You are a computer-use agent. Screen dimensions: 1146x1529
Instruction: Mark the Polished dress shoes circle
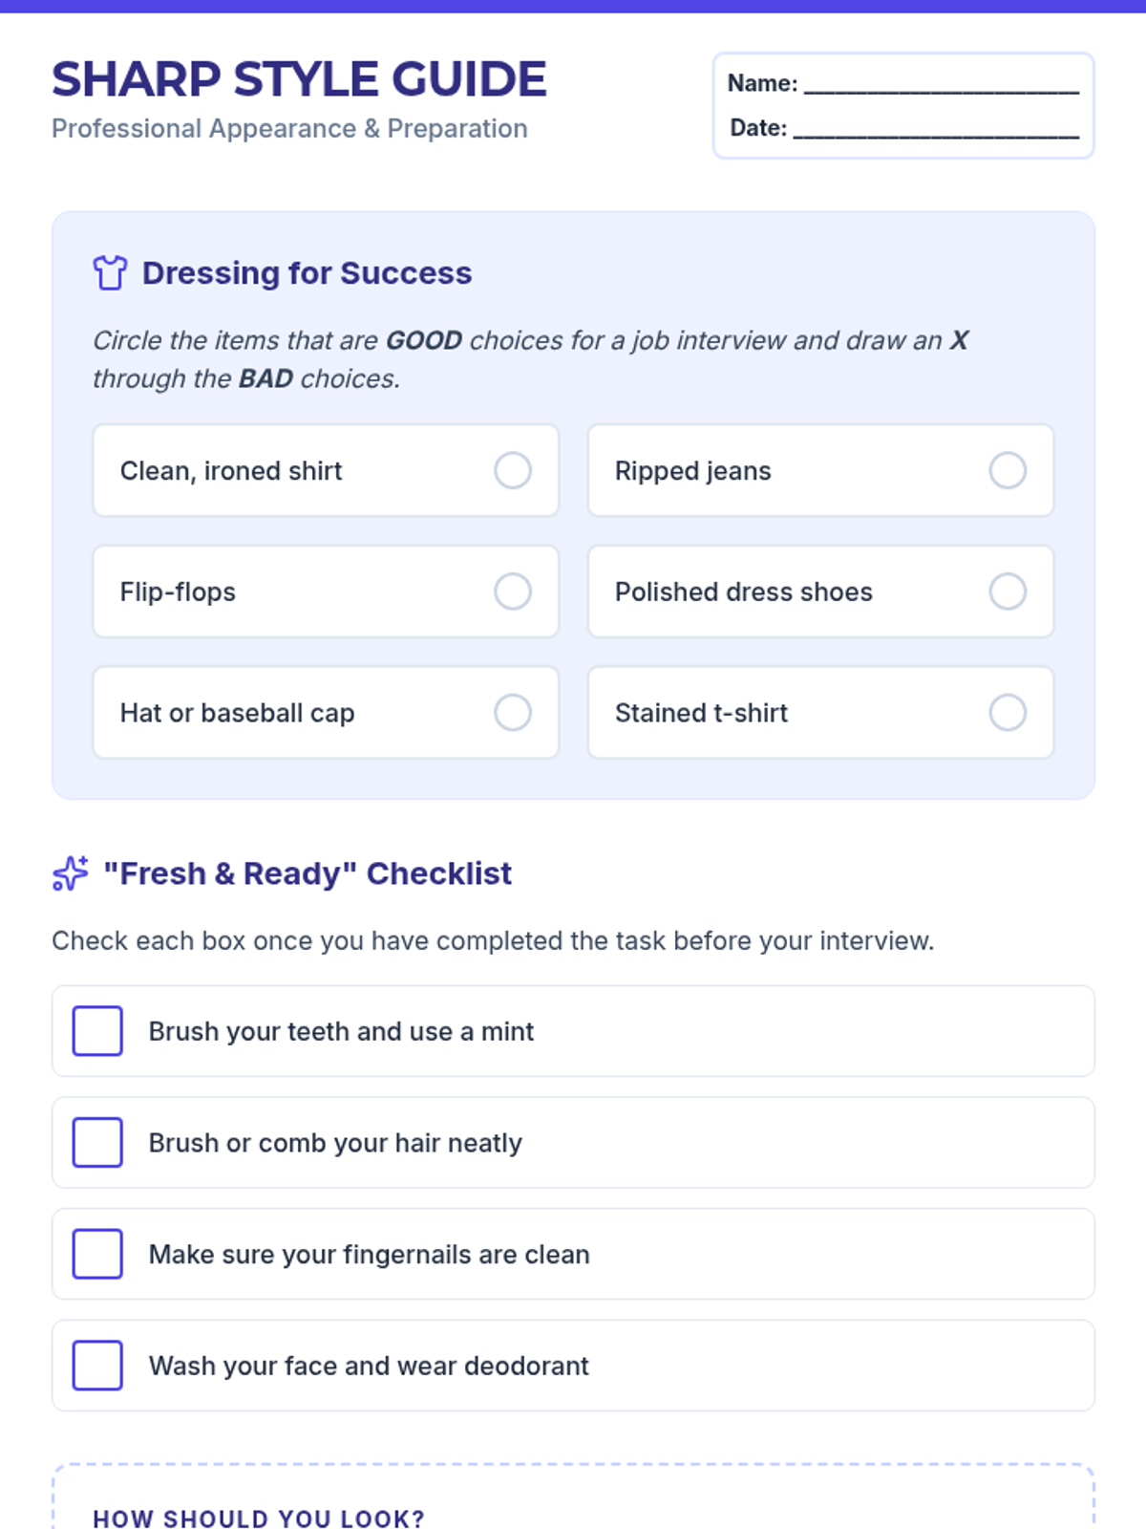tap(1008, 592)
